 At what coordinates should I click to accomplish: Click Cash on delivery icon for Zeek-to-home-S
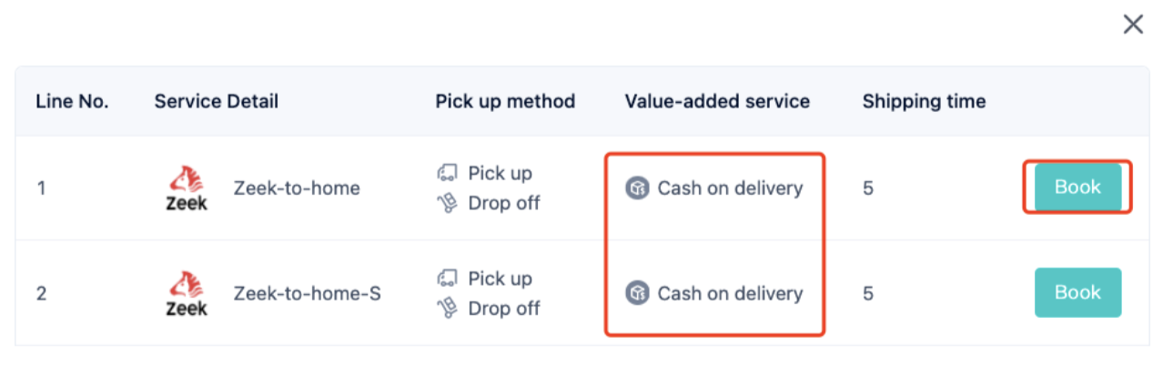tap(637, 293)
